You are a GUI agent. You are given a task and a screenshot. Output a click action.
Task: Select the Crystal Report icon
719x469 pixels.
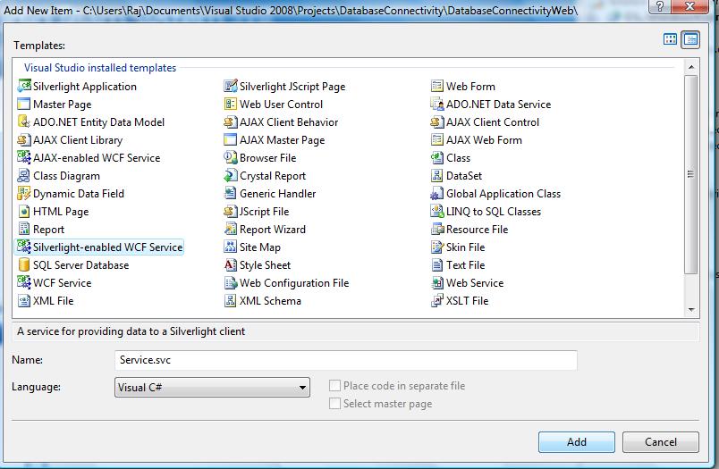pyautogui.click(x=230, y=175)
